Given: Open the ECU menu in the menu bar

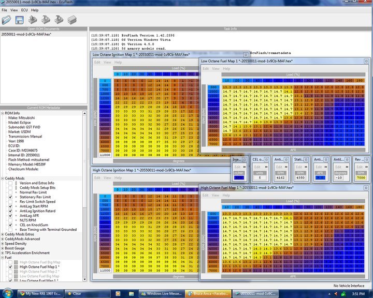Looking at the screenshot, I should pyautogui.click(x=24, y=10).
